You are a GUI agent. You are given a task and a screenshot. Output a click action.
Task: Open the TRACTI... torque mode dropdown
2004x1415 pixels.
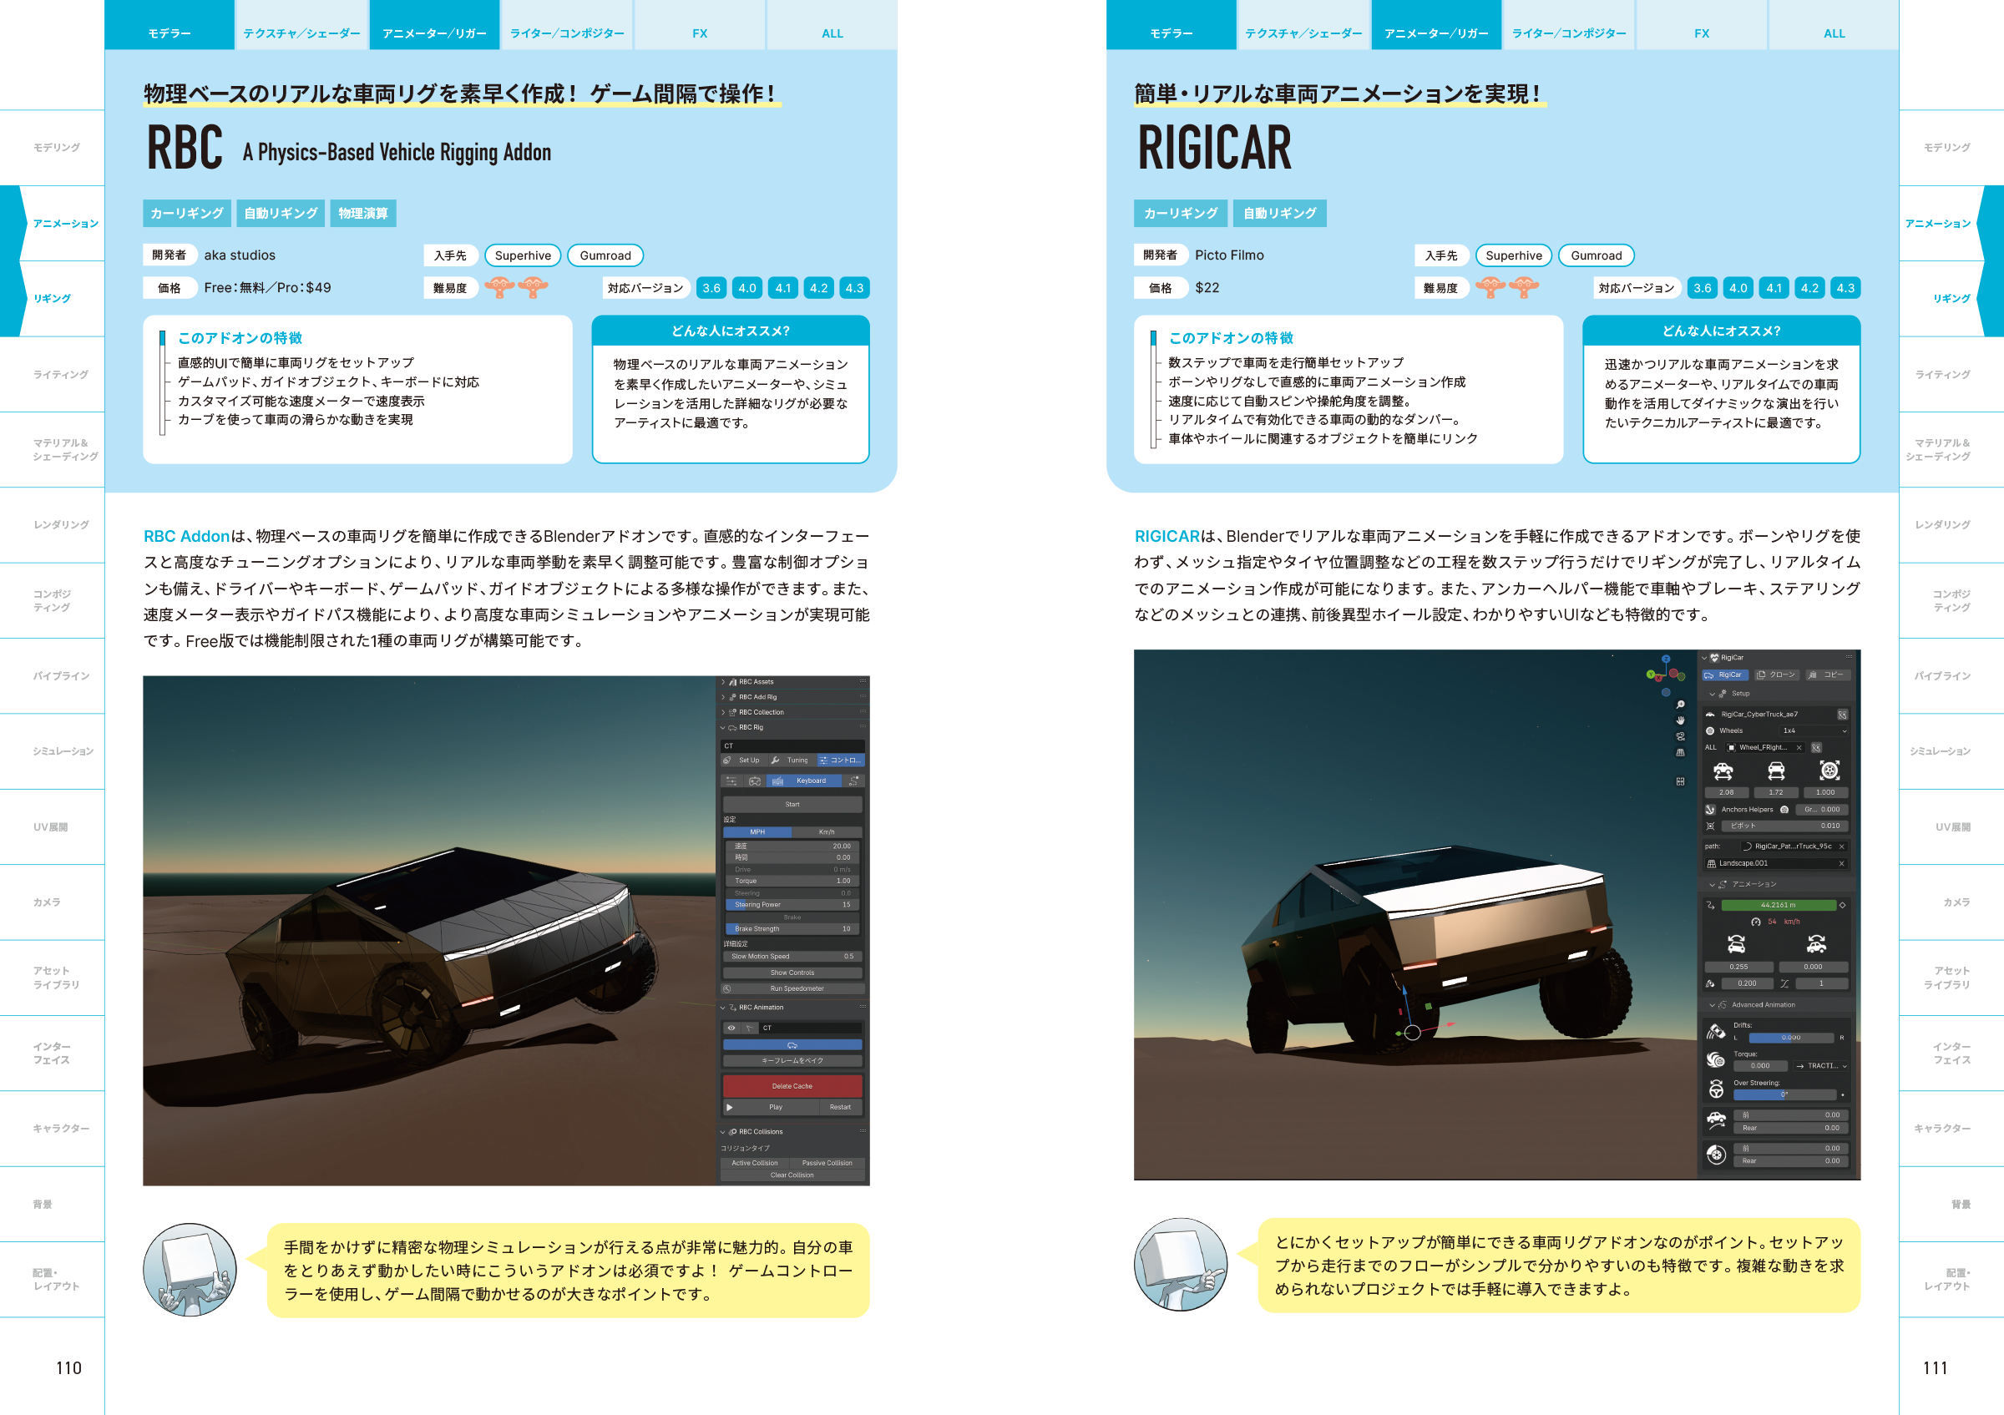[1822, 1066]
